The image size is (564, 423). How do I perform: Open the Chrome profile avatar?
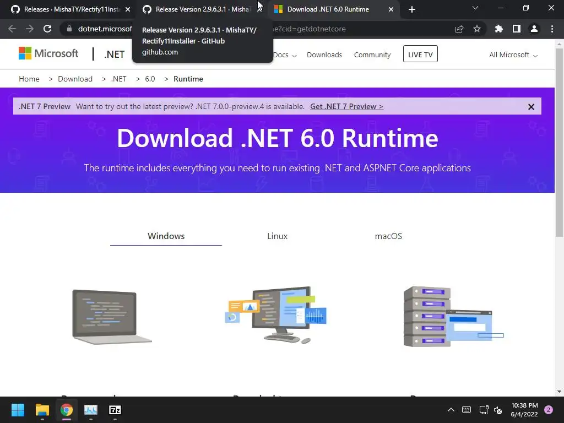[534, 29]
